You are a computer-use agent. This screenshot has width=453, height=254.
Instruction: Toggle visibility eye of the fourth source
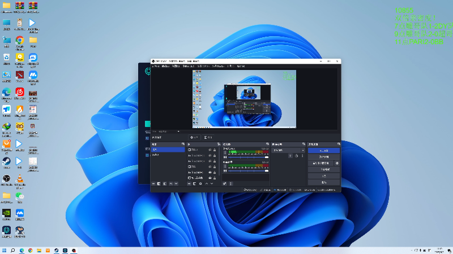[x=210, y=167]
